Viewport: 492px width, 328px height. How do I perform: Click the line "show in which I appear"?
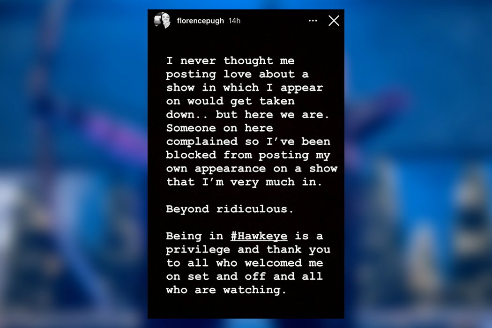click(245, 88)
